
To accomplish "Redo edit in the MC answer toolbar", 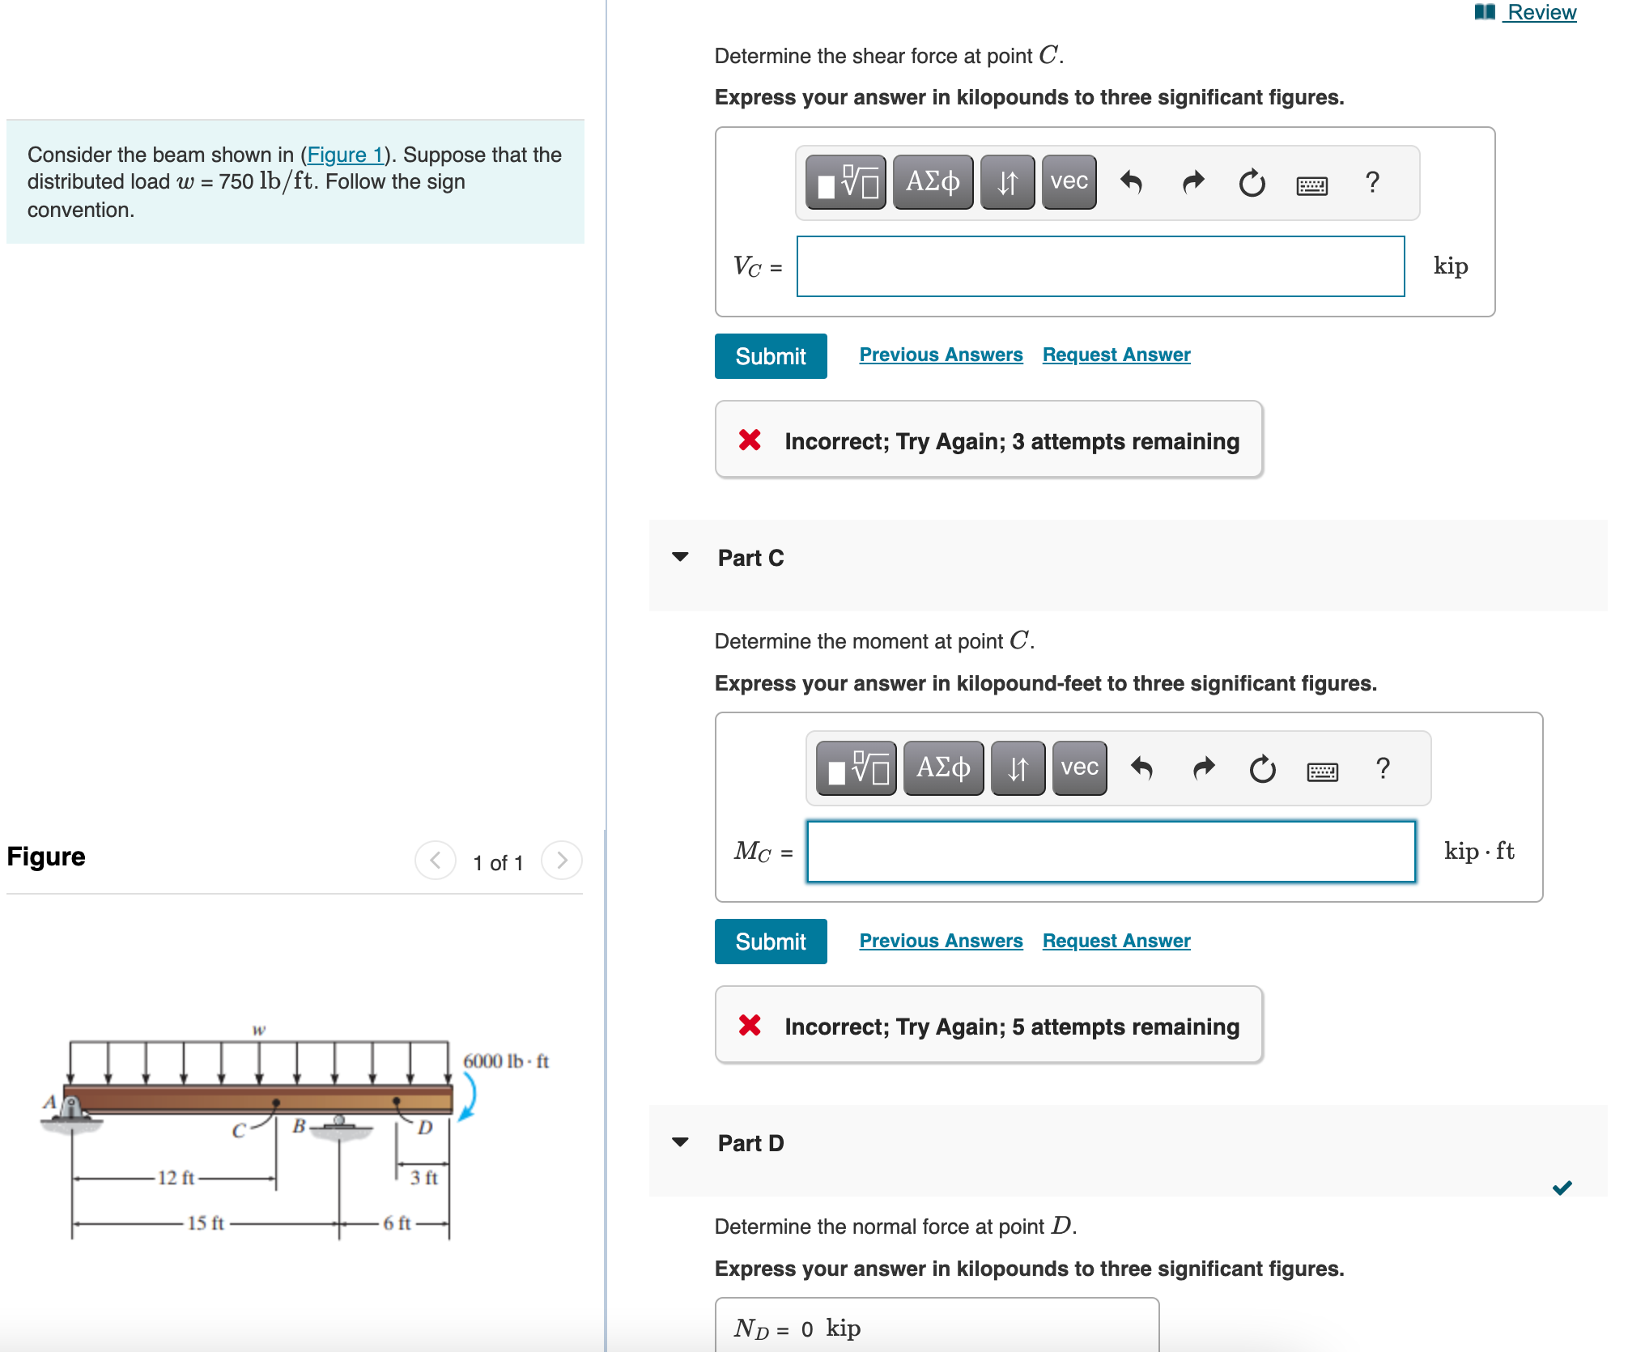I will (x=1204, y=767).
